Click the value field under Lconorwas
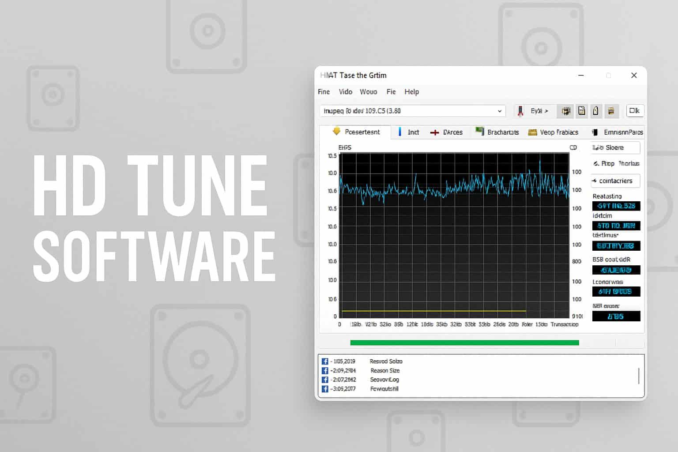Viewport: 678px width, 452px height. click(616, 291)
